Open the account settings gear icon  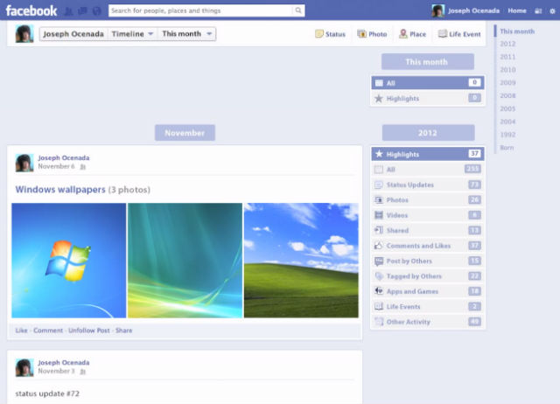[x=550, y=10]
